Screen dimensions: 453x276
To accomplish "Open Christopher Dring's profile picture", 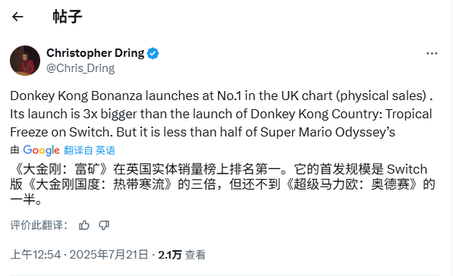I will tap(25, 61).
